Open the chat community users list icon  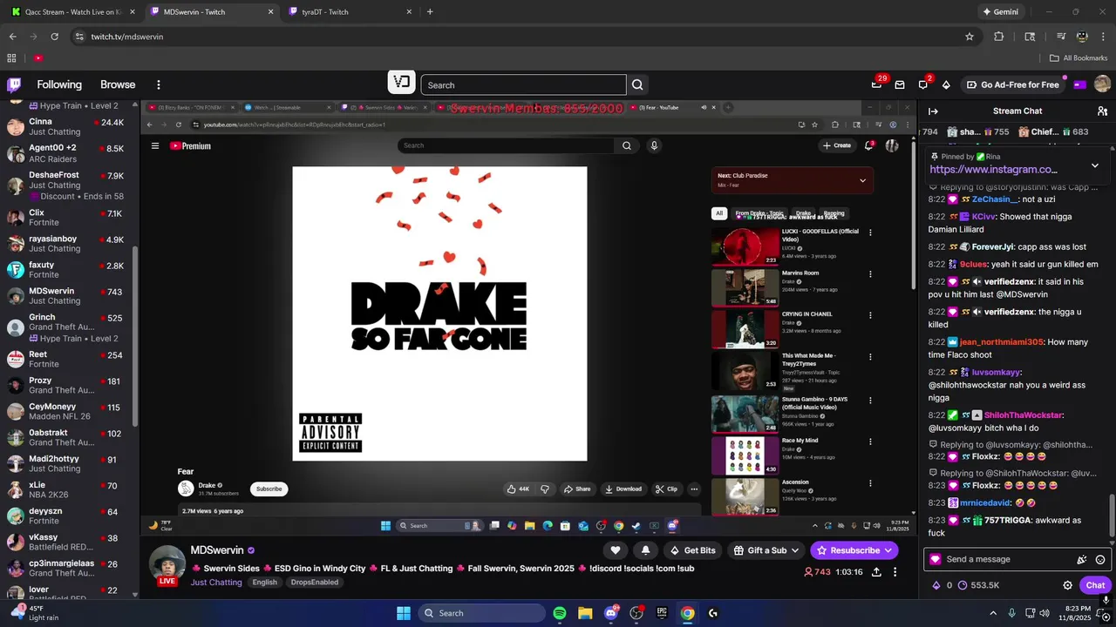coord(1102,111)
